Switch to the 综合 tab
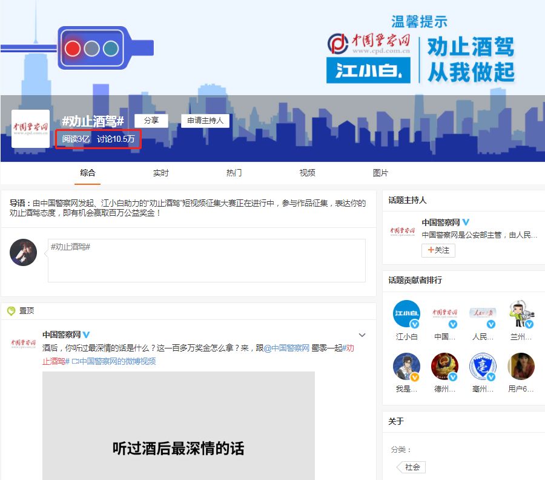This screenshot has width=545, height=480. (88, 173)
